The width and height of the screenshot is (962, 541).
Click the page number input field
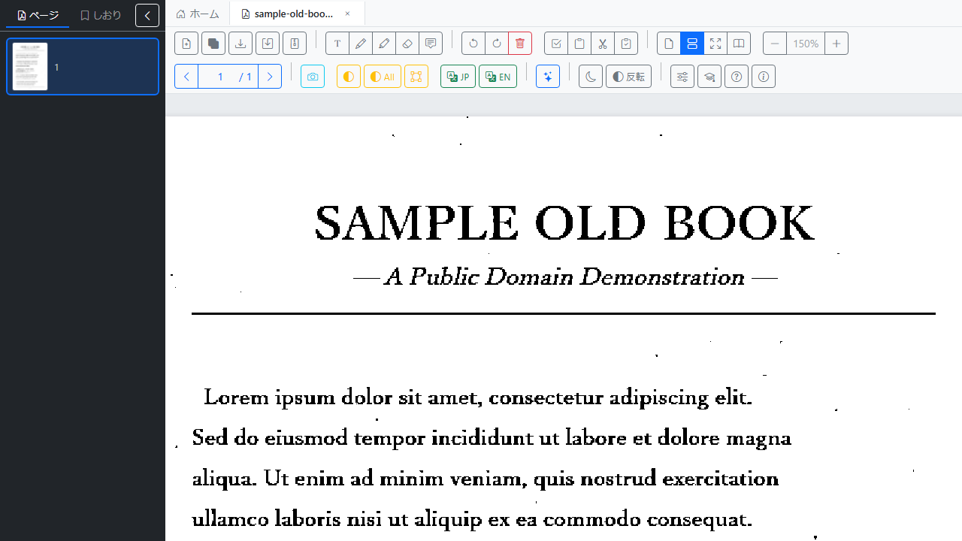coord(220,77)
